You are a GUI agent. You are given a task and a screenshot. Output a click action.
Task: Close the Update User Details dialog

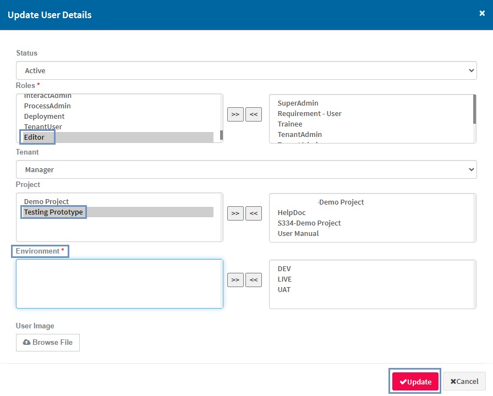(482, 14)
